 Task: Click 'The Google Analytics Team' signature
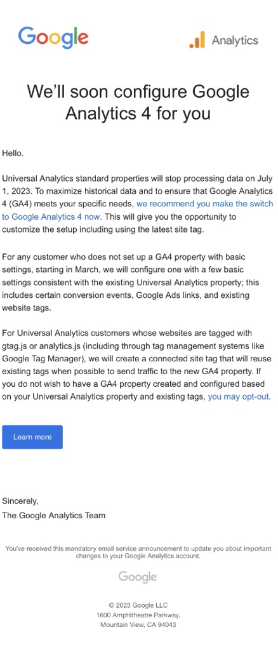[x=53, y=515]
